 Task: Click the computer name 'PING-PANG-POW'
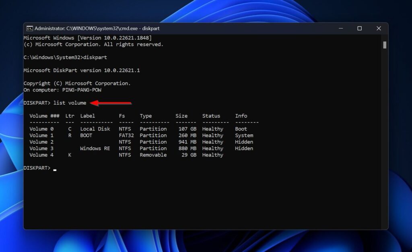(82, 90)
